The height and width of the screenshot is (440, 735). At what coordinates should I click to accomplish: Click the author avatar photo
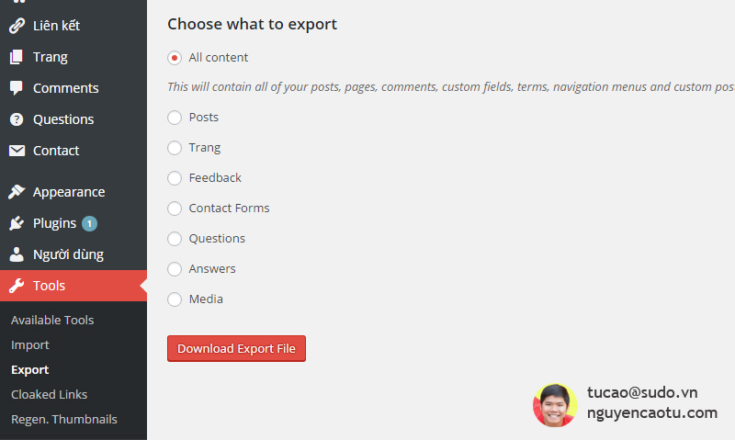click(x=555, y=405)
